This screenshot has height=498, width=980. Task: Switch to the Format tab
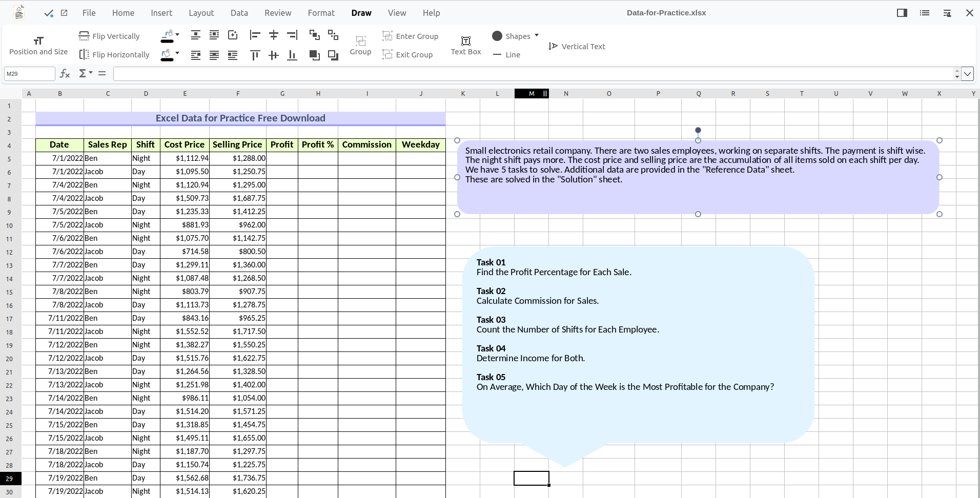click(321, 13)
